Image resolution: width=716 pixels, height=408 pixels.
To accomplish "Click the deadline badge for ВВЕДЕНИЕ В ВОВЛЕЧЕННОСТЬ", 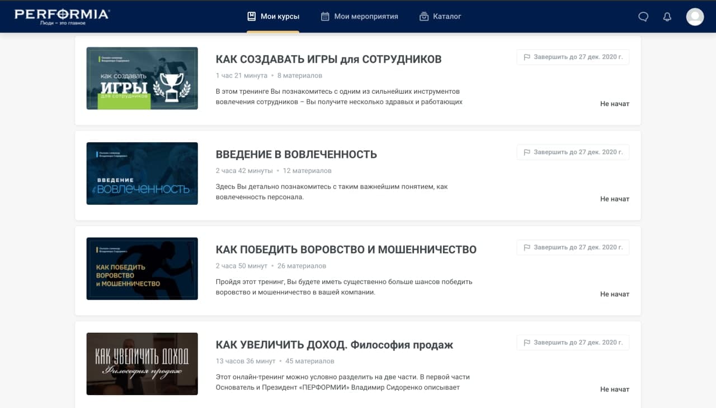I will 573,152.
